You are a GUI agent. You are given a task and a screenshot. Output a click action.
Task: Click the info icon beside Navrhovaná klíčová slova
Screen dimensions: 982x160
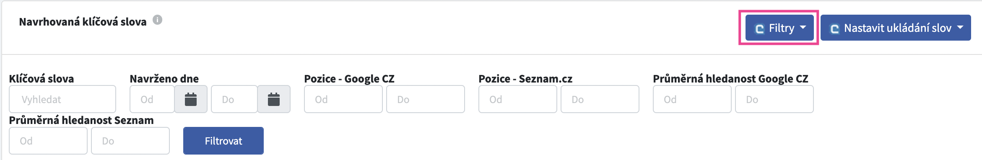tap(157, 20)
